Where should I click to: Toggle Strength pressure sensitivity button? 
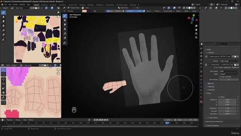144,11
